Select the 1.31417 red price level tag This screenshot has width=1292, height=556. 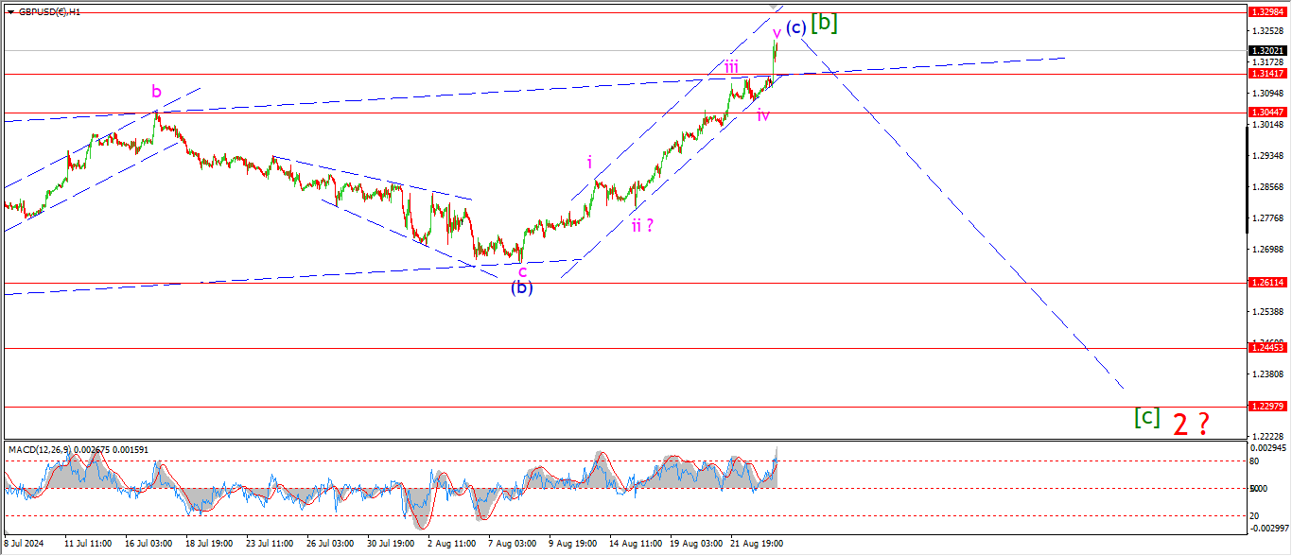click(x=1267, y=74)
